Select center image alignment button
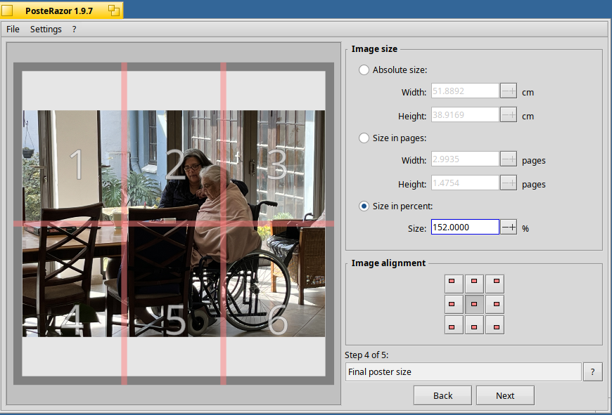The height and width of the screenshot is (415, 612). (474, 304)
